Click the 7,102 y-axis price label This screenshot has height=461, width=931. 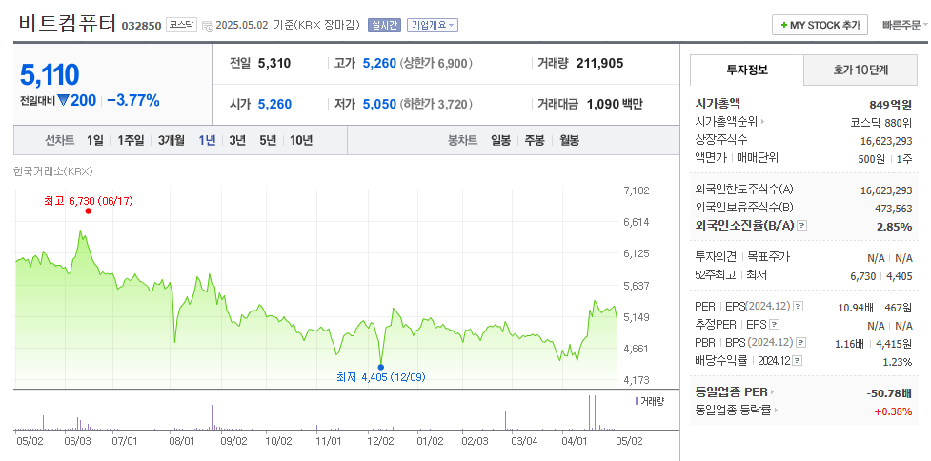tap(638, 190)
